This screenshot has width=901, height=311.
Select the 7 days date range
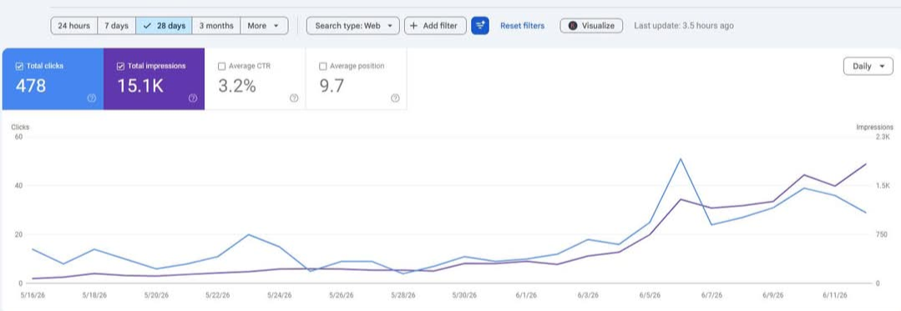tap(117, 26)
